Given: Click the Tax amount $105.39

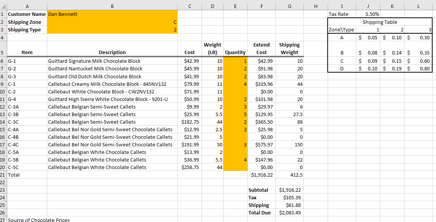Looking at the screenshot, I should pyautogui.click(x=290, y=197).
